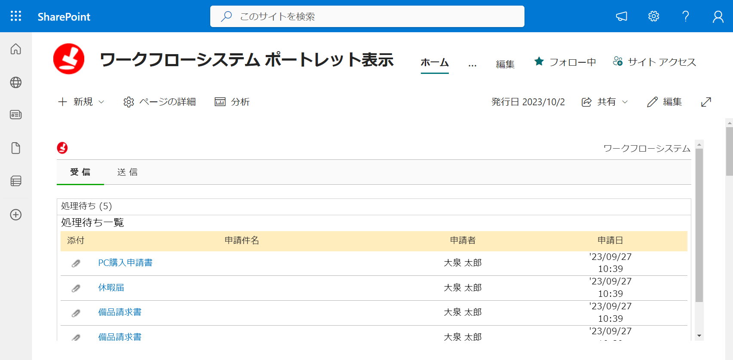Click the create plus circle in sidebar
Screen dimensions: 733x360
[16, 215]
